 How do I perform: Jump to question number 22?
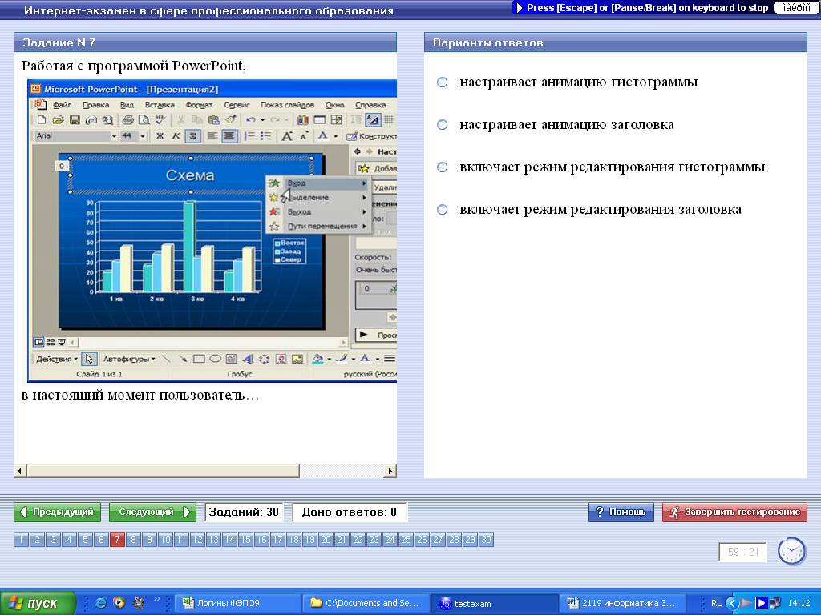pos(358,539)
